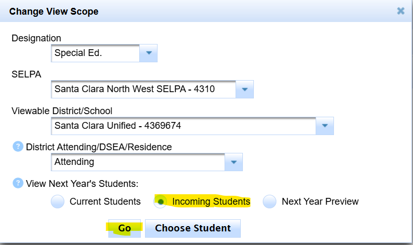
Task: Click the Viewable District/School label
Action: (x=62, y=111)
